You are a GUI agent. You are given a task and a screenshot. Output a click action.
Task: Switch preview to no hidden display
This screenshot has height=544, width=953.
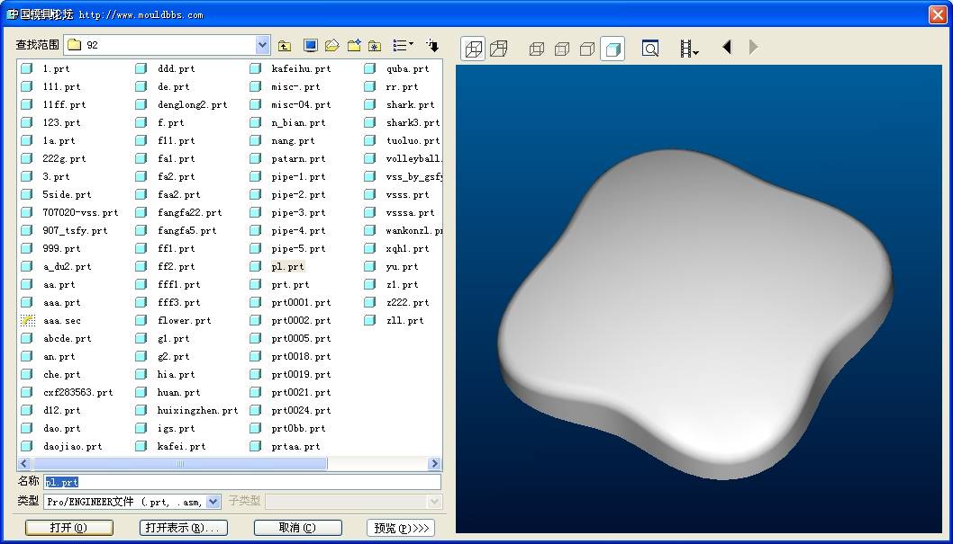(587, 49)
